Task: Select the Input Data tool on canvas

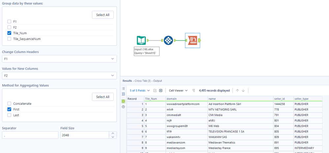Action: (x=141, y=40)
